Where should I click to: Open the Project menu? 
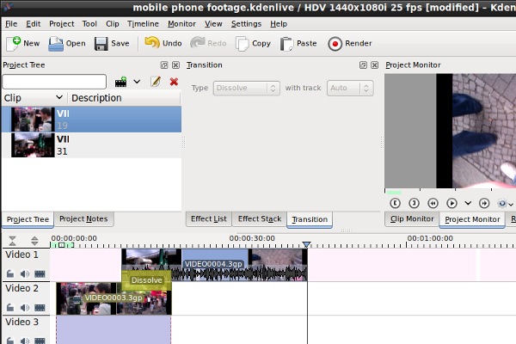(62, 24)
